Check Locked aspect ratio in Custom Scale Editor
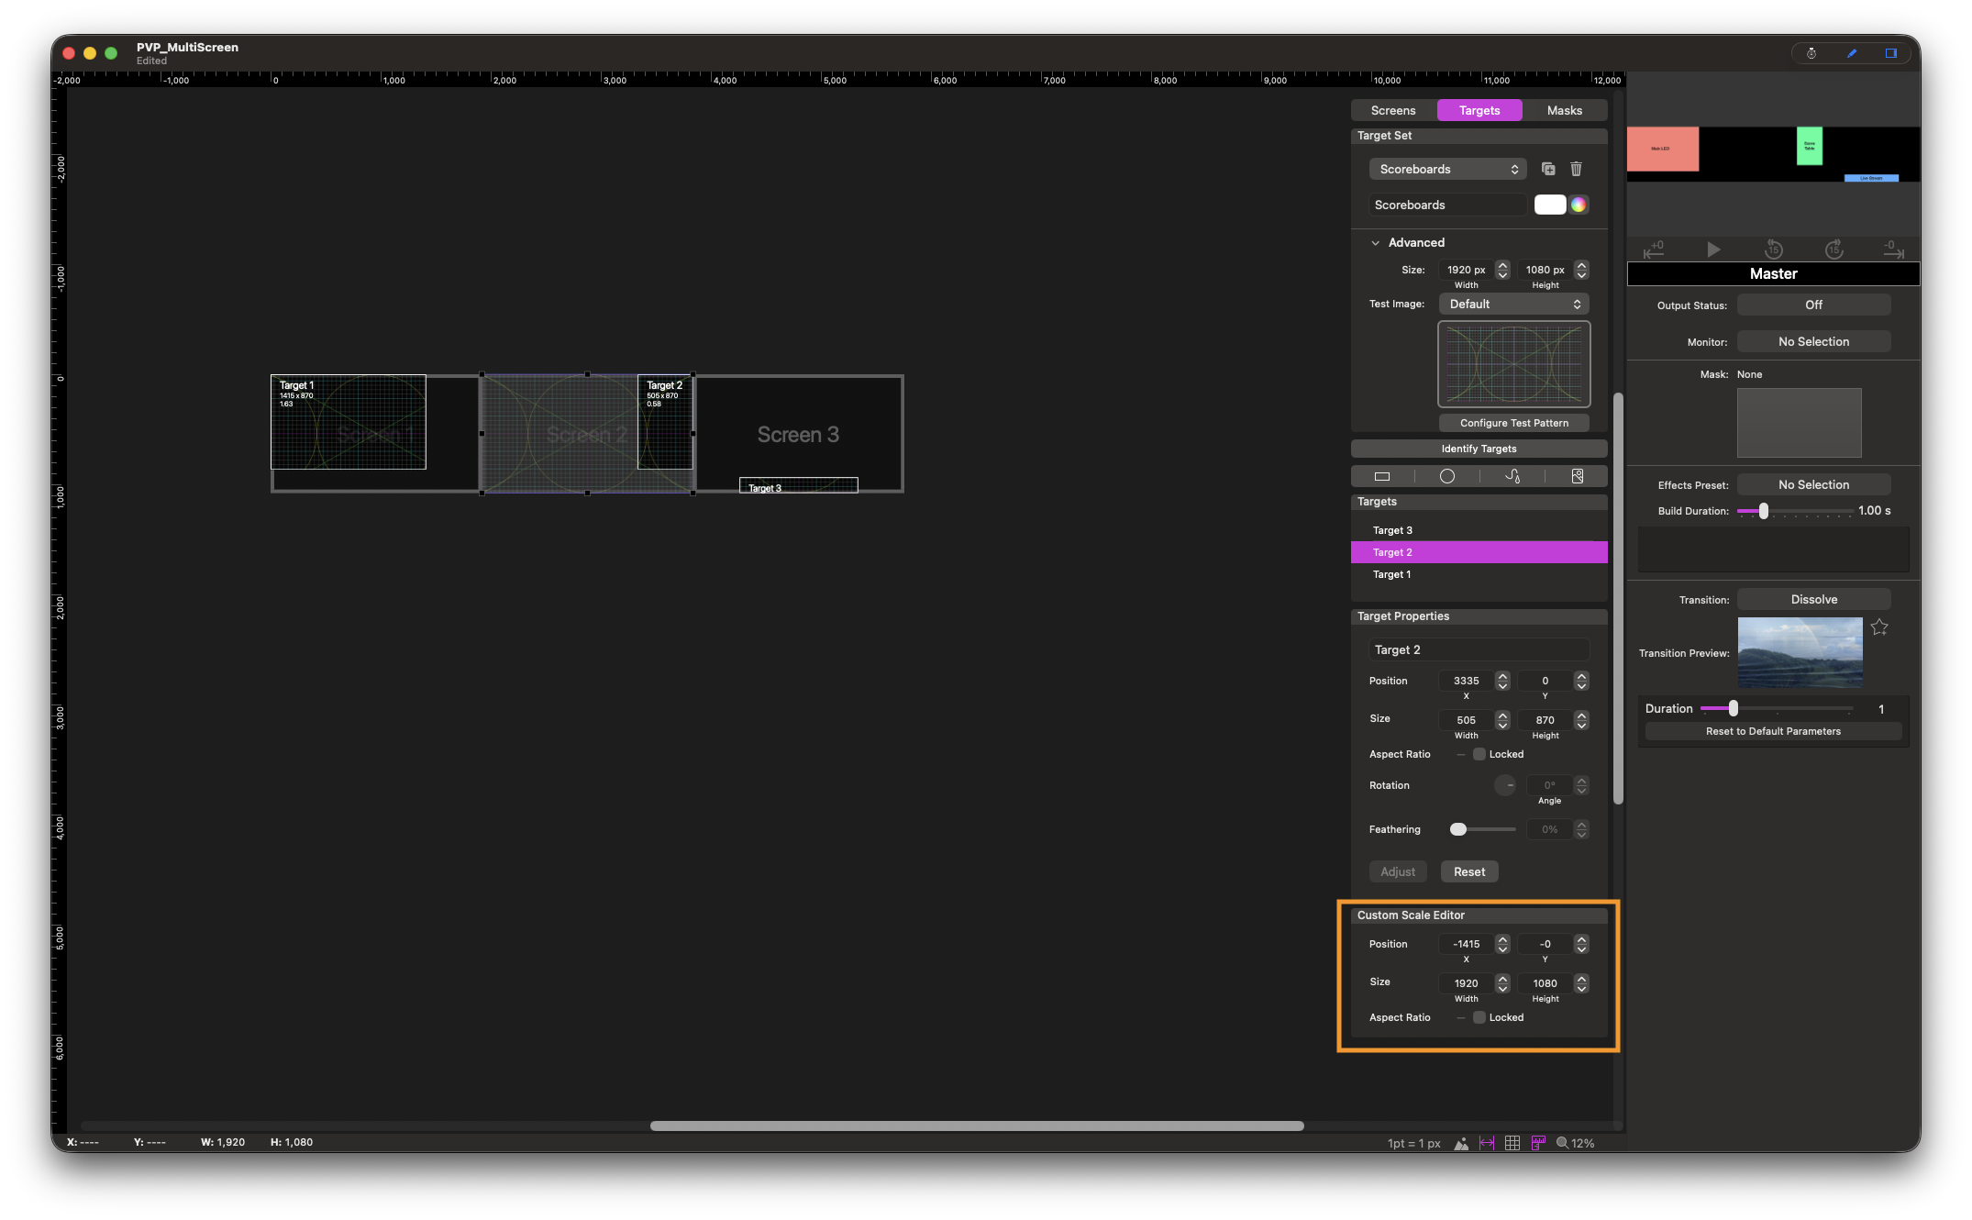Screen dimensions: 1972x1220 [x=1479, y=1017]
